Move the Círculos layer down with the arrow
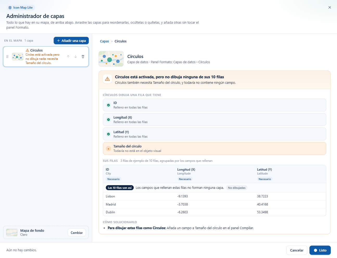 point(75,56)
